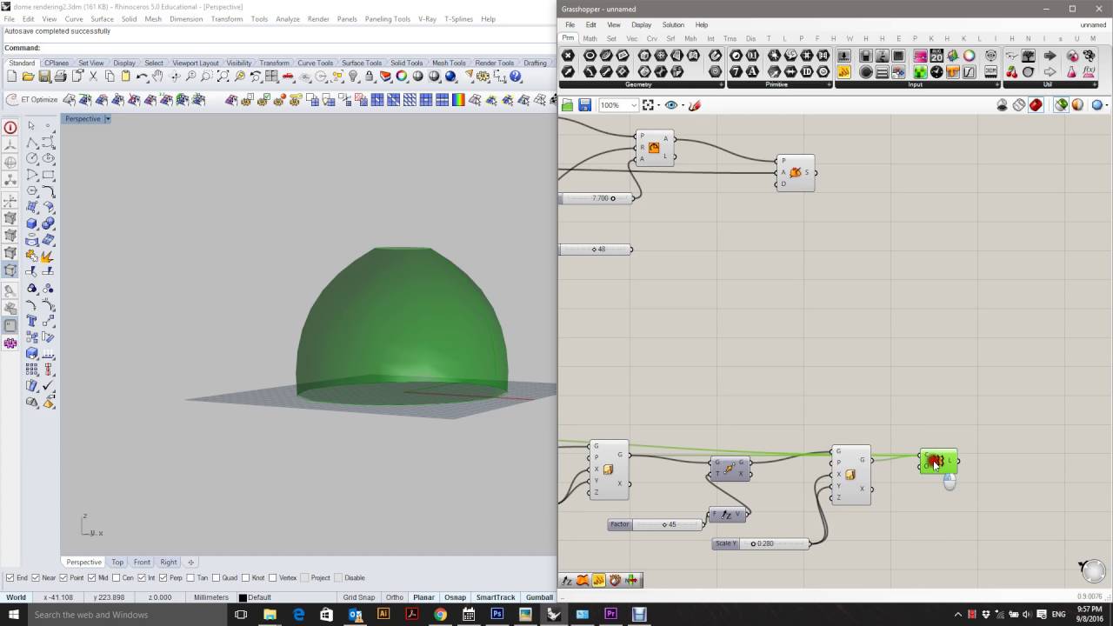The height and width of the screenshot is (626, 1113).
Task: Open the Grasshopper preview eye dropdown arrow
Action: pyautogui.click(x=683, y=105)
